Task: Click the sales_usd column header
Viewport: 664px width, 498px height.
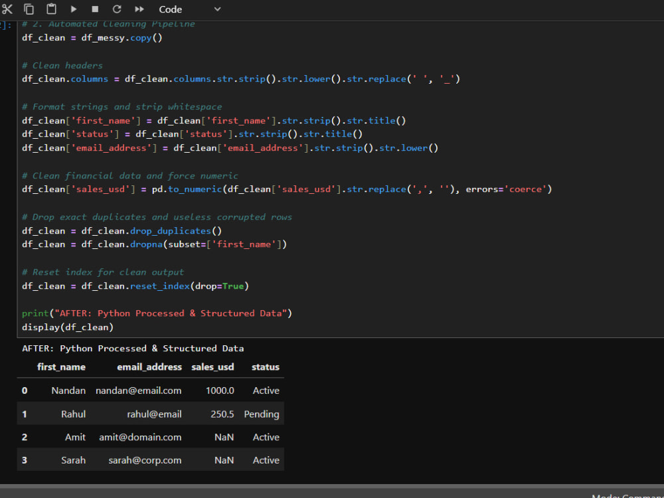Action: coord(212,367)
